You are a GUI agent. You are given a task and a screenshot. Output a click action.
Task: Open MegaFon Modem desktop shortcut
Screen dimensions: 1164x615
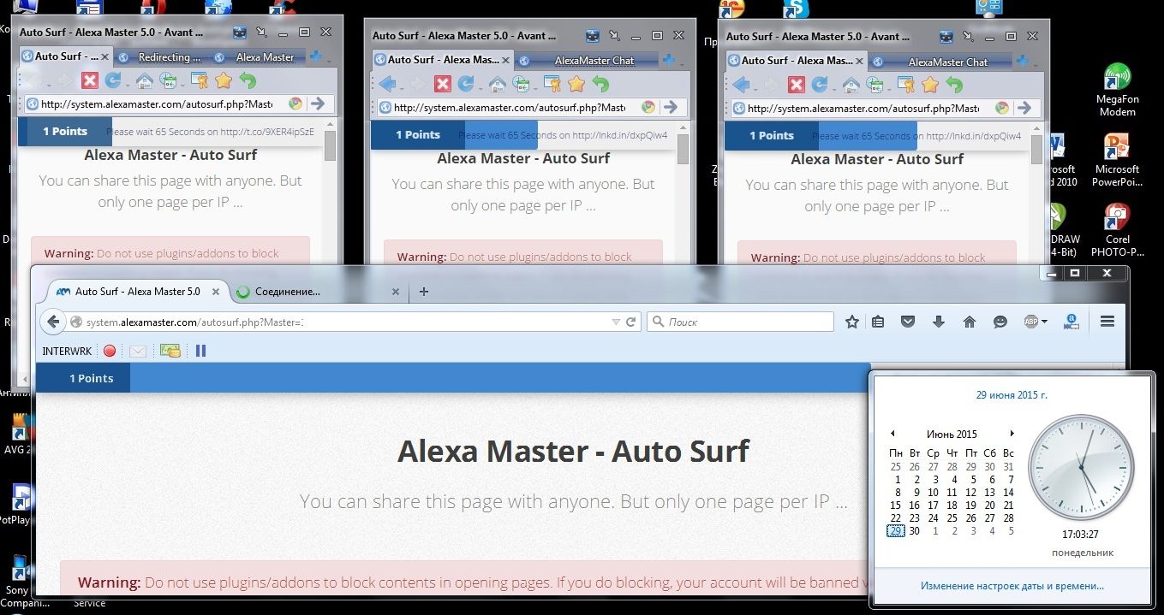pyautogui.click(x=1116, y=91)
